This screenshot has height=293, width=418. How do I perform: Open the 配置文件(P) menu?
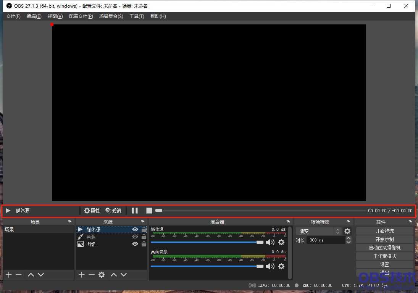click(81, 16)
